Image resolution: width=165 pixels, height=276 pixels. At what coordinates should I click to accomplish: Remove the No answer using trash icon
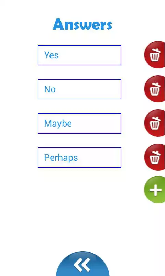pos(154,89)
